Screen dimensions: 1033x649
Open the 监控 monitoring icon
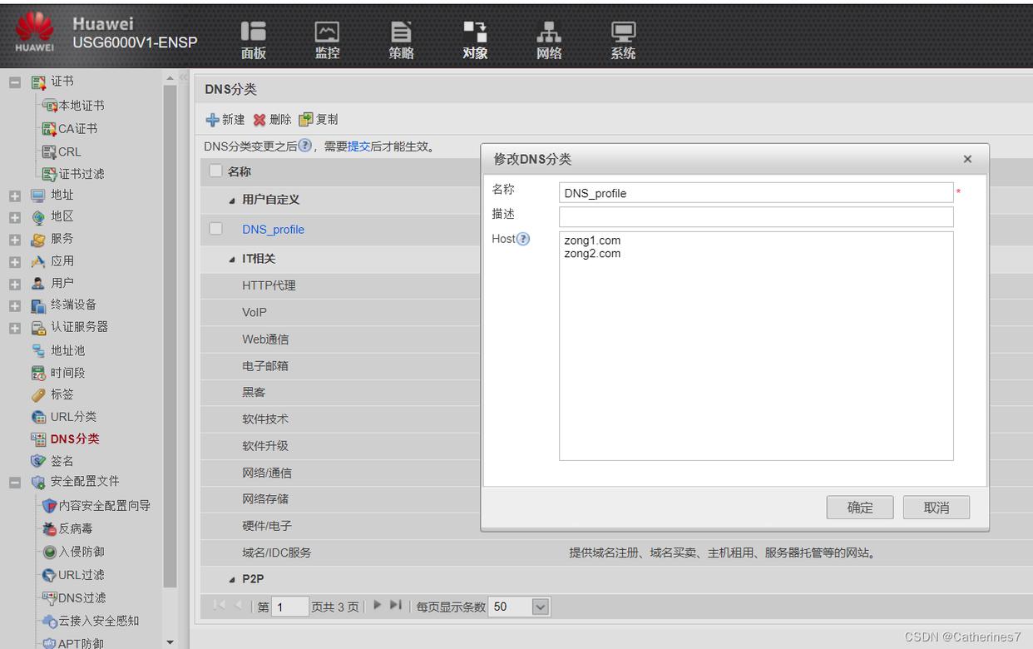tap(327, 32)
